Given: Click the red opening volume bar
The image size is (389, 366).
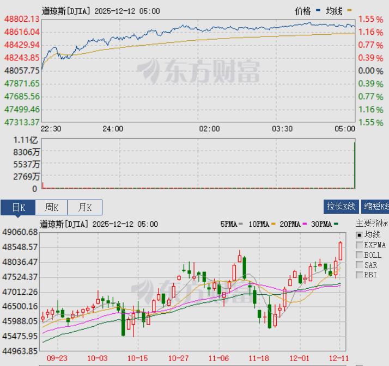Looking at the screenshot, I should (42, 185).
